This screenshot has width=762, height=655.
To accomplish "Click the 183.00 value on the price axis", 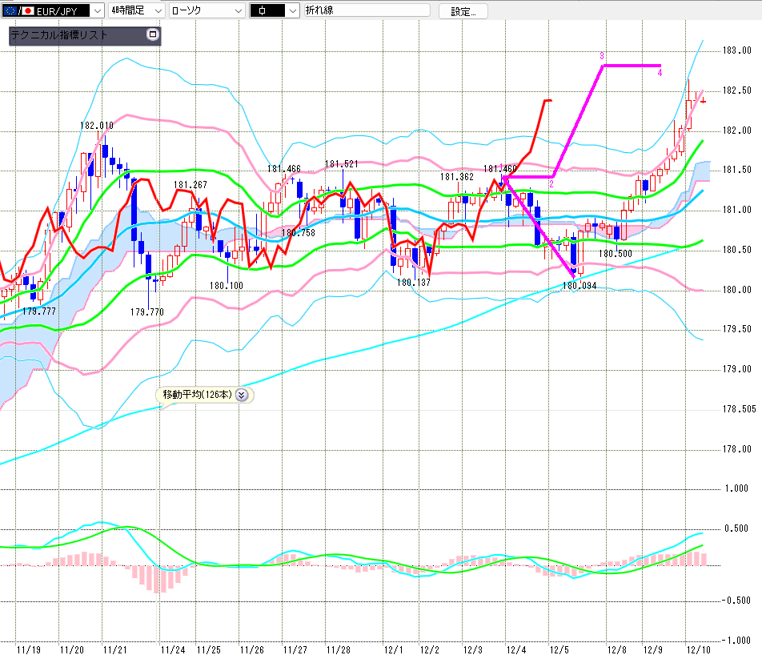I will click(x=733, y=50).
